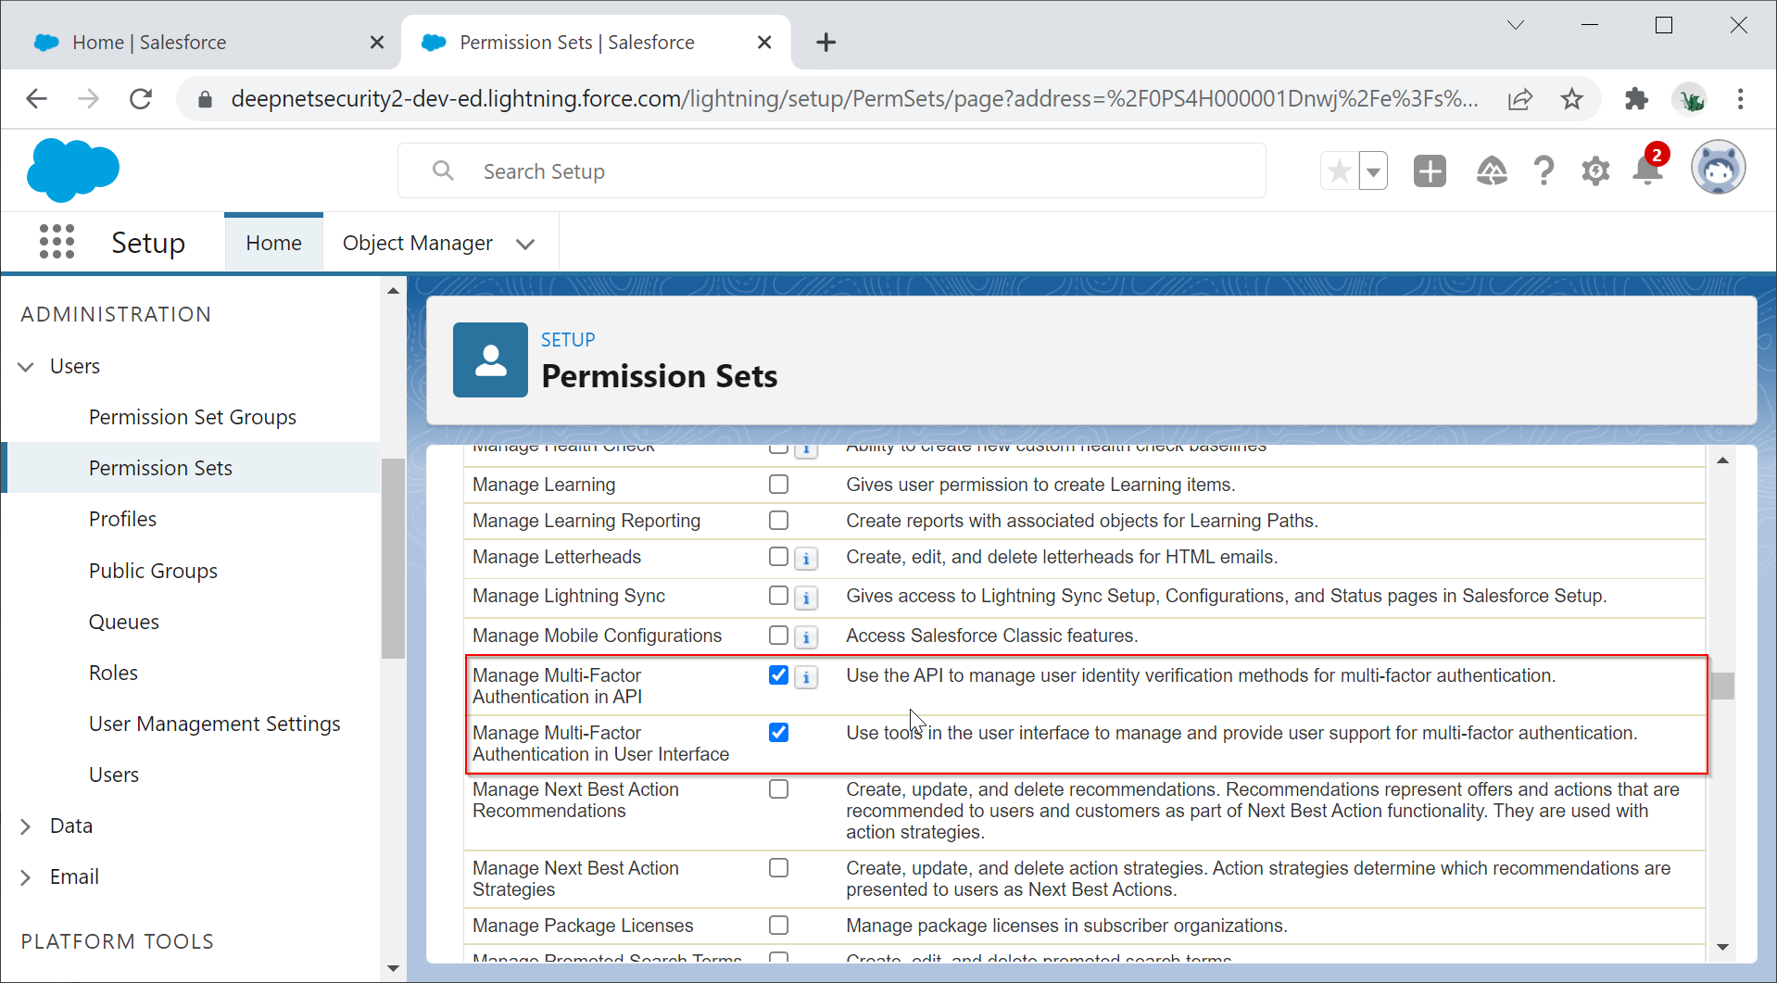Open the notifications bell
This screenshot has height=983, width=1777.
[x=1647, y=170]
